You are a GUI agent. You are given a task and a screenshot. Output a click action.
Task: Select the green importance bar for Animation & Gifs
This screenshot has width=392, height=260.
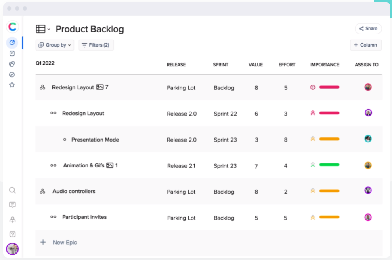[x=329, y=165]
